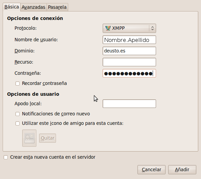
Task: Focus the Nombre de usuario field
Action: (129, 40)
